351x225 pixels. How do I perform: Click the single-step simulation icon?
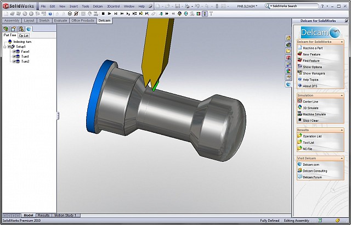click(x=116, y=14)
